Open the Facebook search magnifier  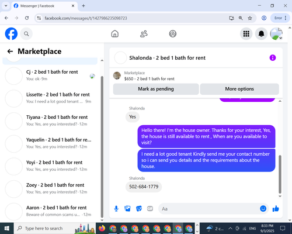pyautogui.click(x=26, y=34)
